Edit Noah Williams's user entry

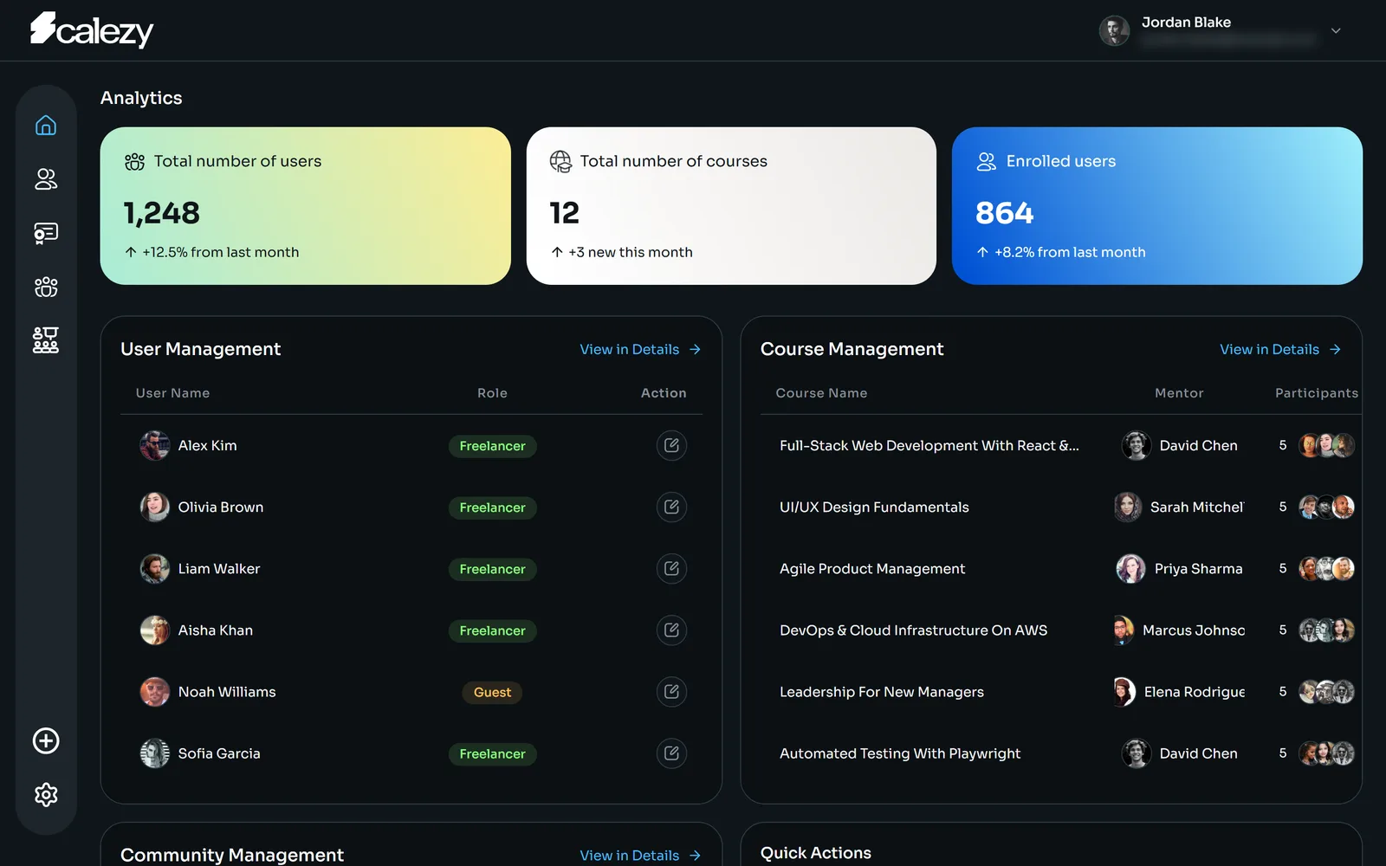tap(671, 691)
